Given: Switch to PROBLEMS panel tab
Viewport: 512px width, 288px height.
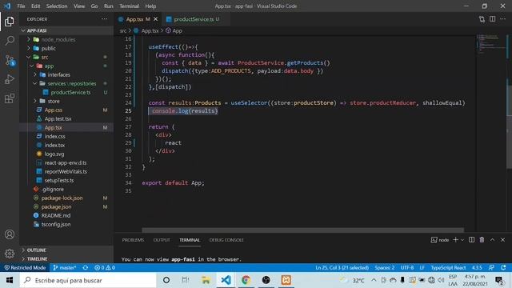Looking at the screenshot, I should 133,240.
